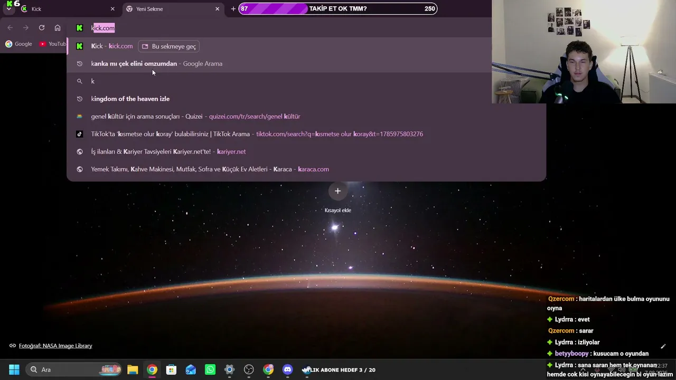Click the Kısayol ekle plus button

[x=338, y=191]
